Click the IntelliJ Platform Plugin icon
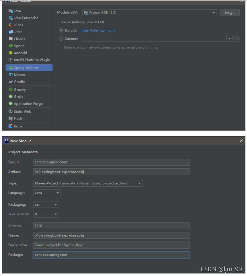 (x=10, y=60)
